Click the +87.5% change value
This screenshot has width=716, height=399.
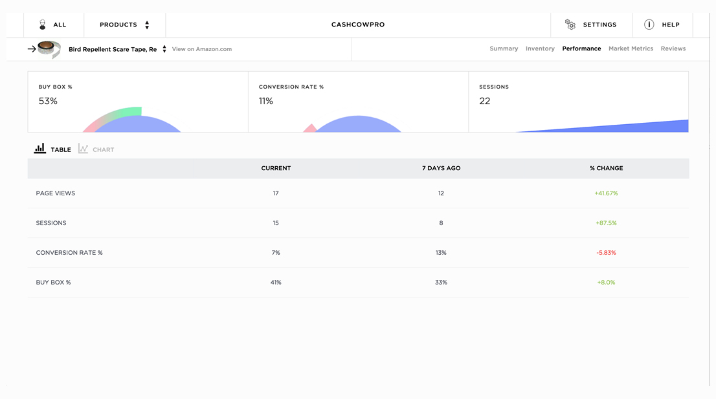pyautogui.click(x=607, y=223)
